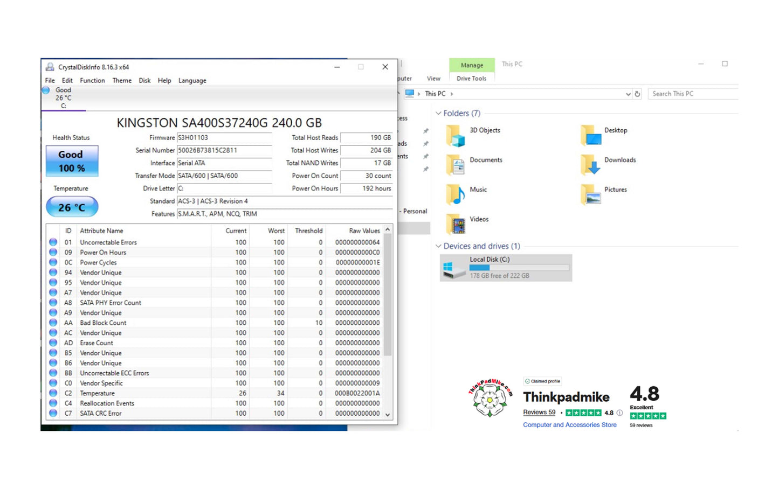Collapse the Folders (7) section

438,114
